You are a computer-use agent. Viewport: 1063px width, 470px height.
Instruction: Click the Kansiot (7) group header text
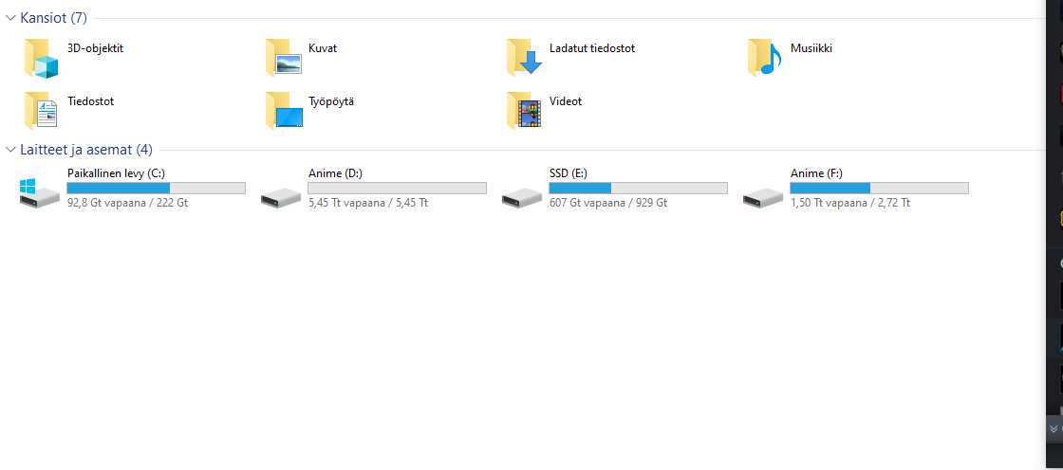click(x=53, y=18)
